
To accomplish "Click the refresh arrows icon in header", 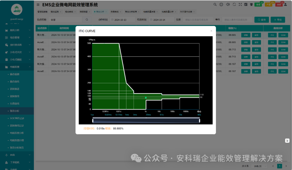I will pos(234,5).
